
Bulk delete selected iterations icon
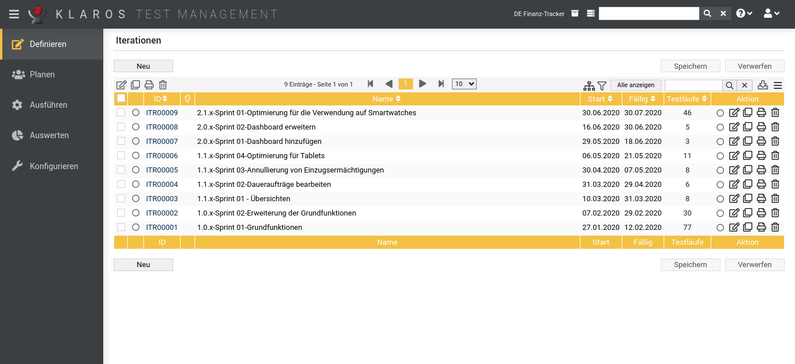pos(163,85)
